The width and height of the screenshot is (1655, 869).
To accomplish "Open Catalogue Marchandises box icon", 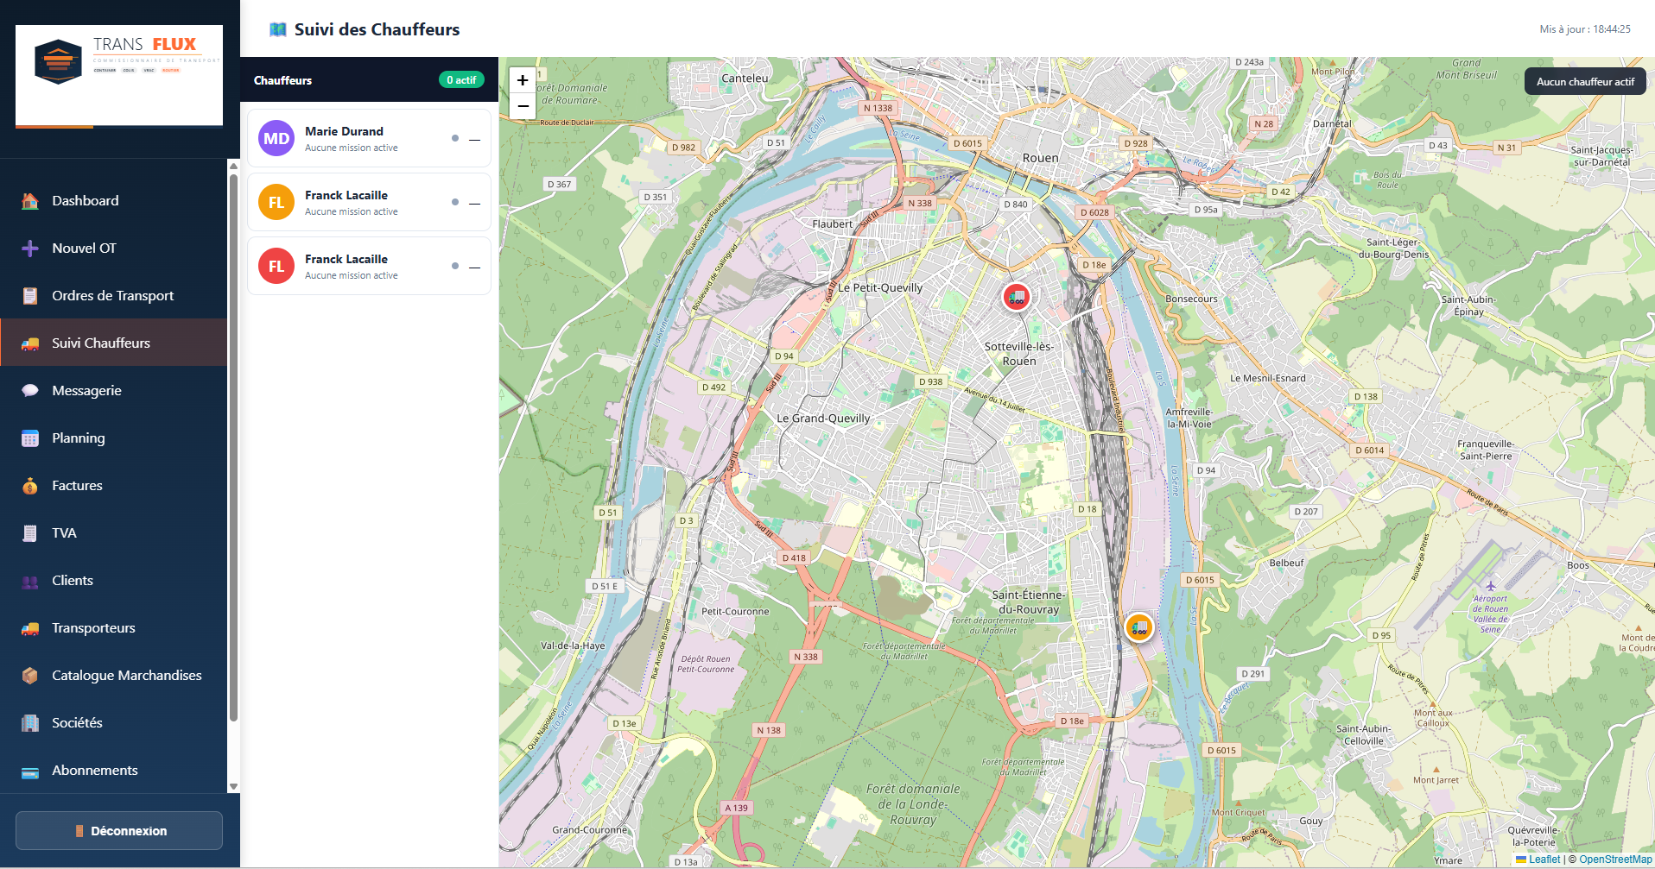I will [29, 675].
